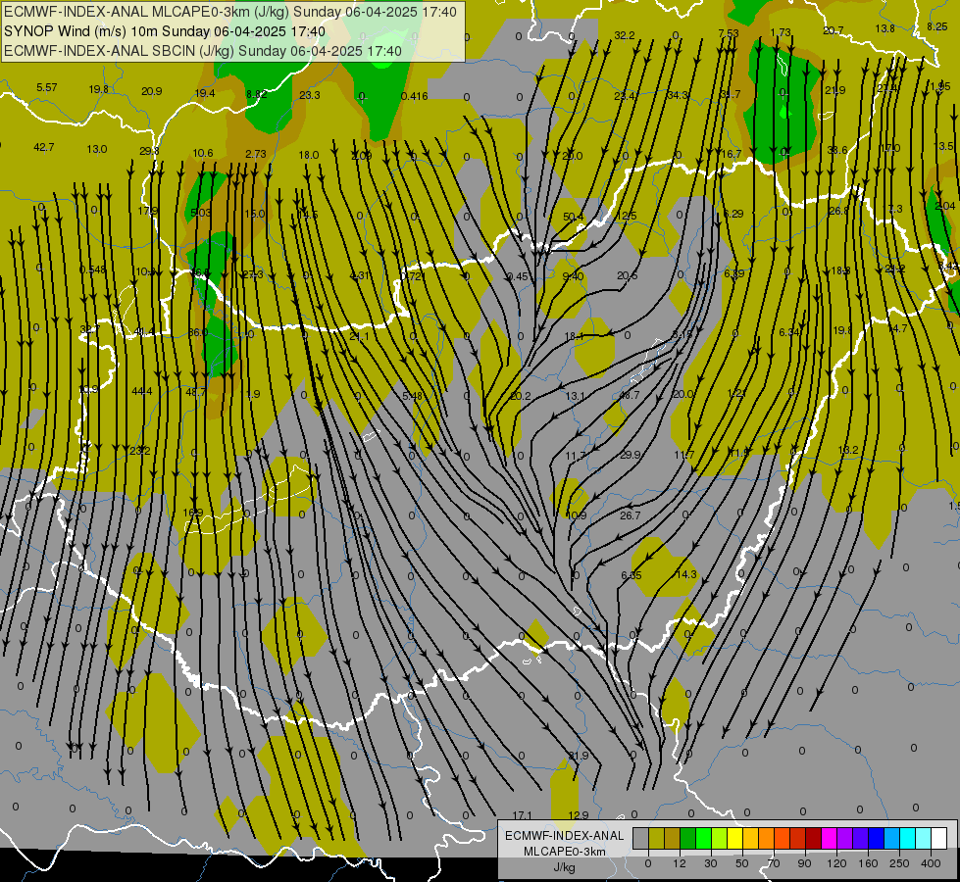
Task: Click the legend scale value 120
Action: (x=837, y=863)
